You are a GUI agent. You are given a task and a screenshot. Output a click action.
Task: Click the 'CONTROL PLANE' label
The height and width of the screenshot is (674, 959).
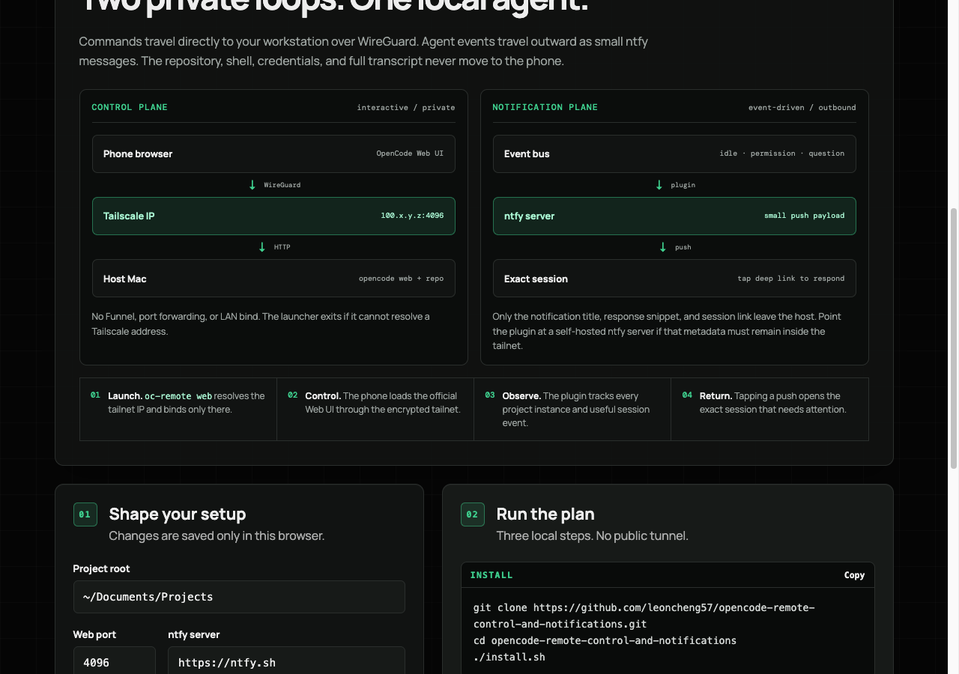[x=130, y=107]
